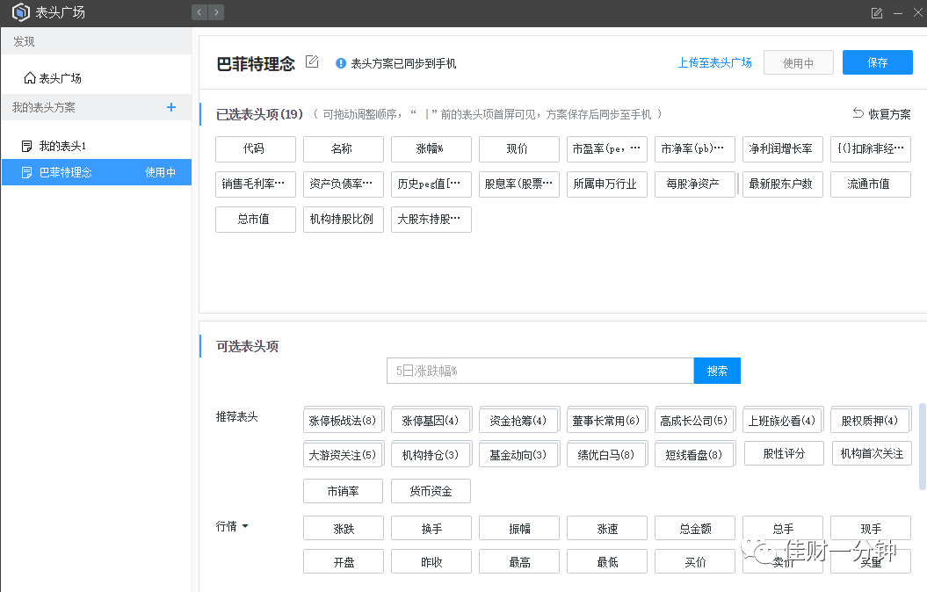The height and width of the screenshot is (592, 927).
Task: Select the 历史peg值 header item
Action: pyautogui.click(x=431, y=184)
